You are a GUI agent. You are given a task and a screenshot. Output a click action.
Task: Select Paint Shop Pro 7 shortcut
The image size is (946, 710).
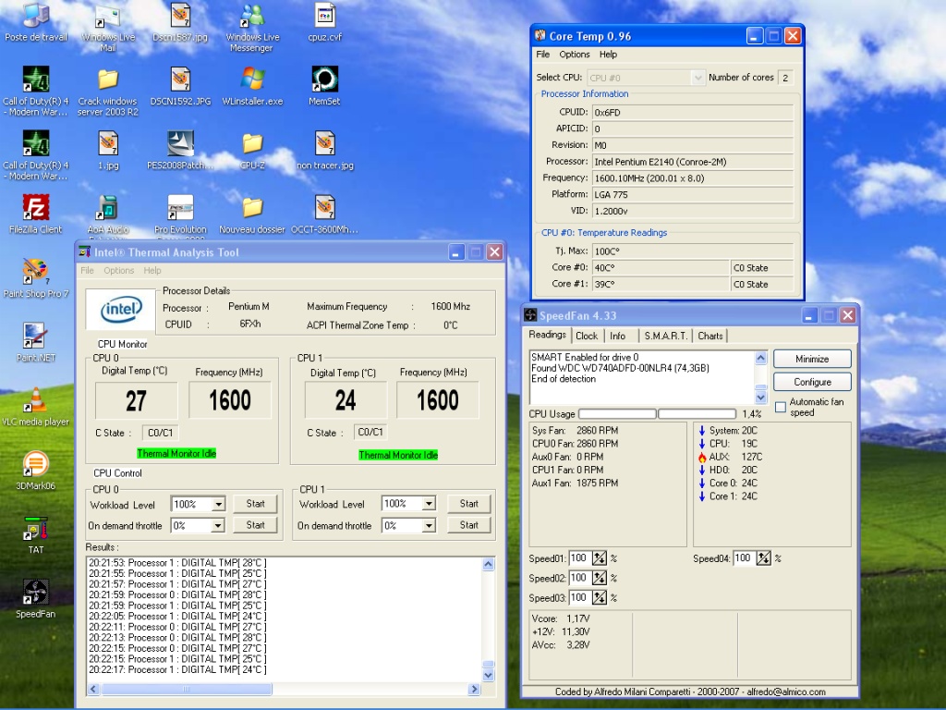click(x=36, y=278)
